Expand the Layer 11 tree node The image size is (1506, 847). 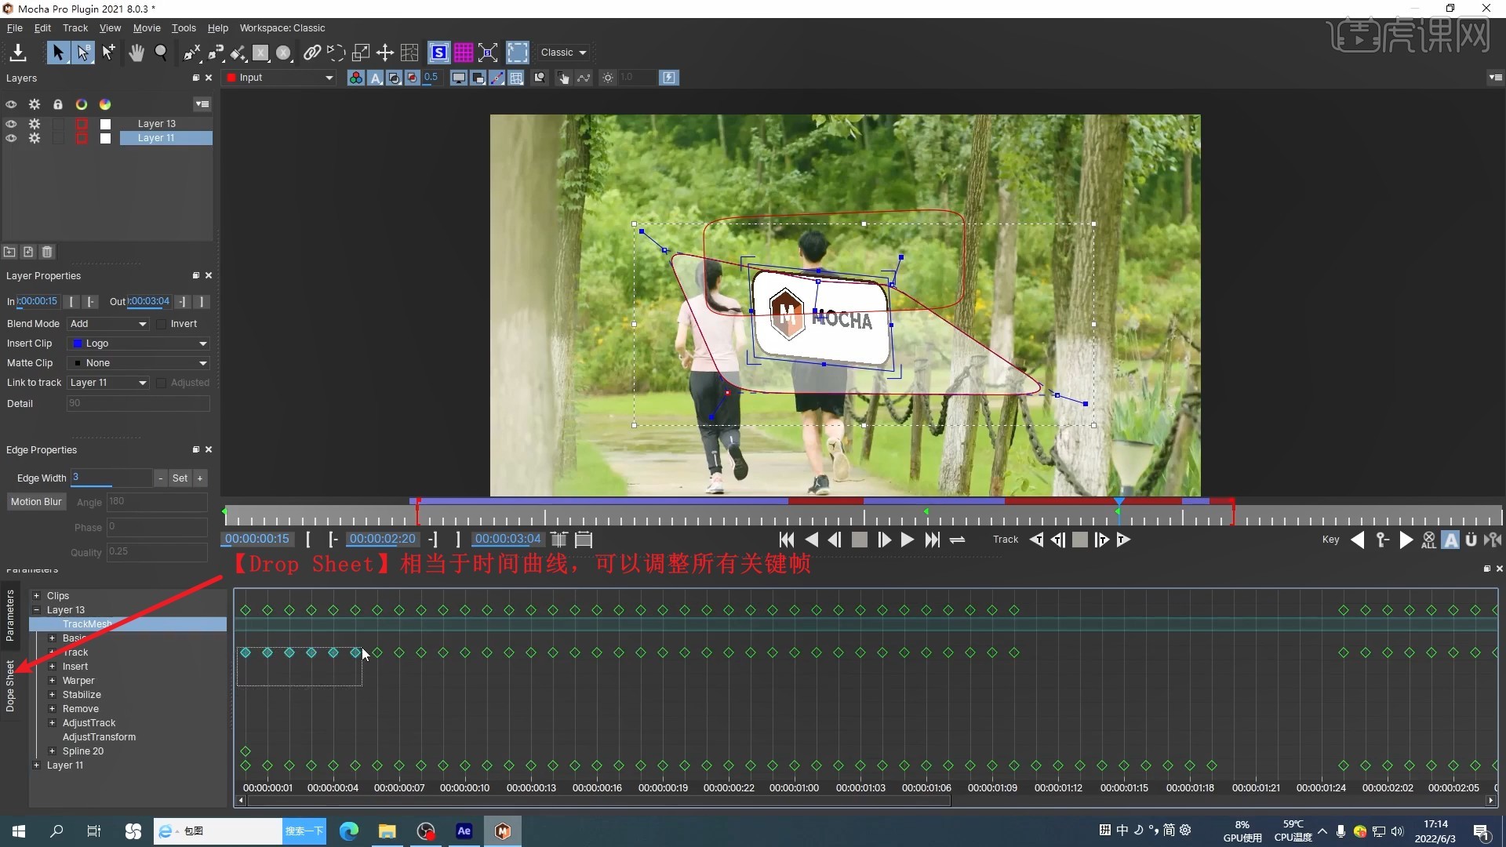tap(36, 765)
